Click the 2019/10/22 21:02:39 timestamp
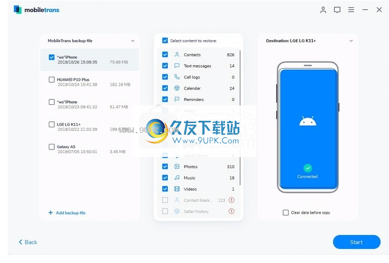389x263 pixels. (x=77, y=129)
